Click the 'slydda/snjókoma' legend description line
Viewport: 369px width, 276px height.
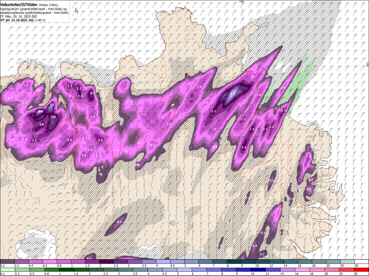[34, 13]
